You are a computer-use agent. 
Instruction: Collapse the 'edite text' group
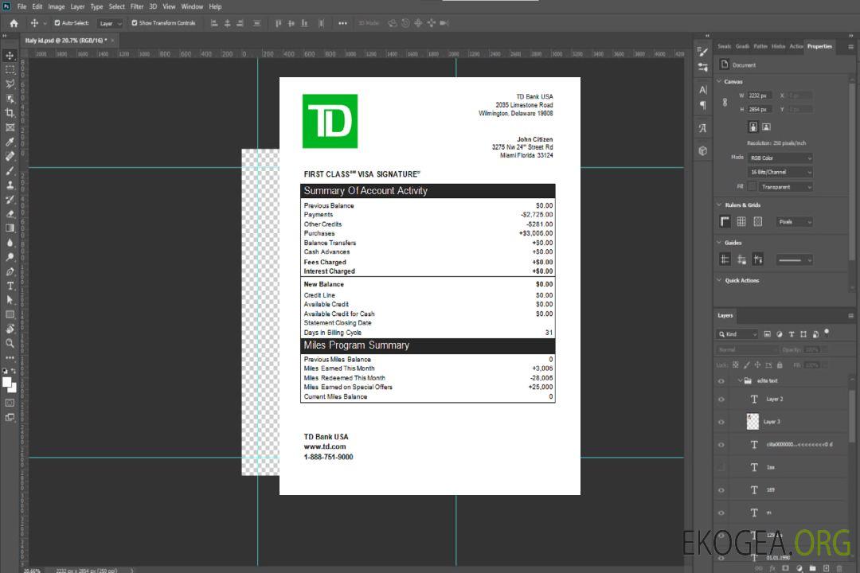740,380
